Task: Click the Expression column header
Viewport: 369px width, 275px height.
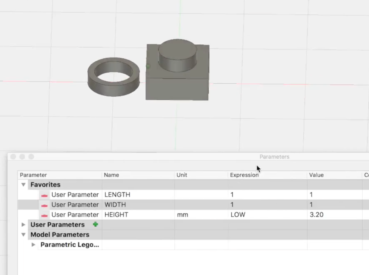Action: point(244,175)
